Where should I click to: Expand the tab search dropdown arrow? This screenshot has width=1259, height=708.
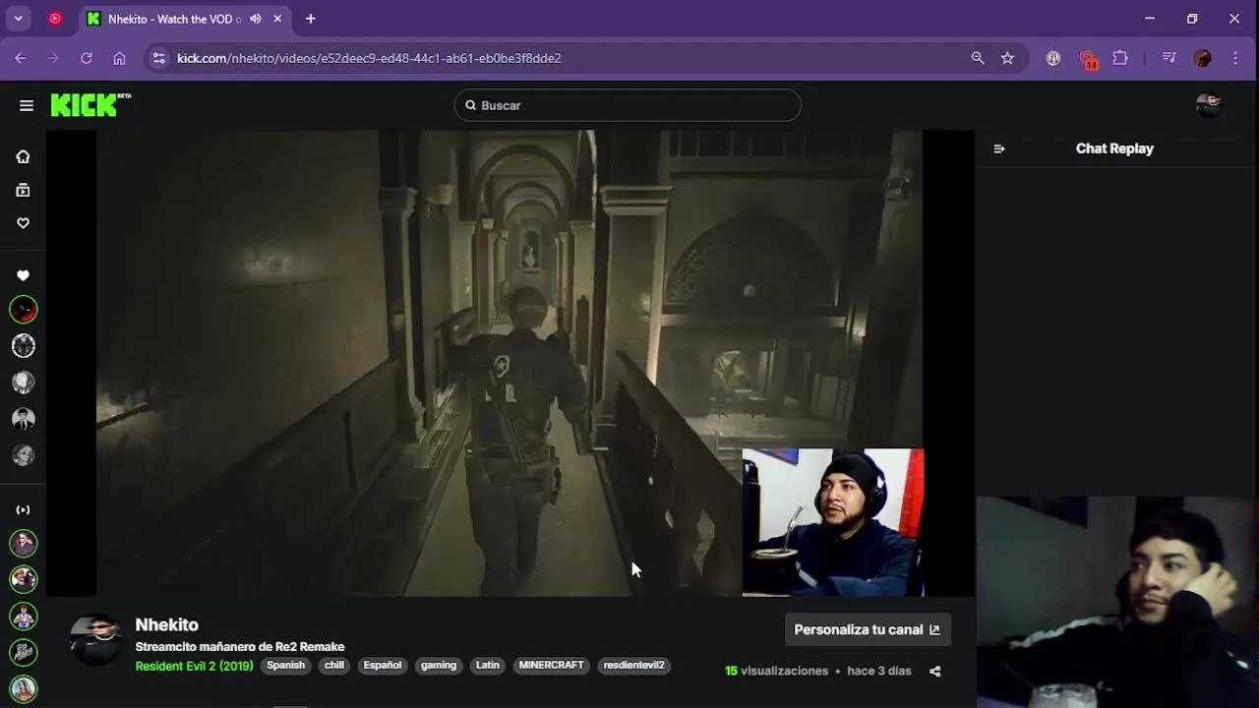18,19
